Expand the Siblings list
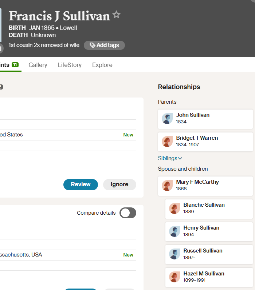This screenshot has height=290, width=255. [x=170, y=158]
